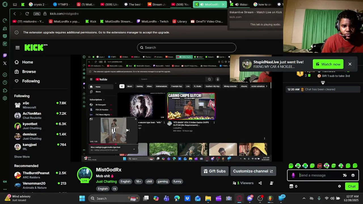Click the Kick search box
Screen dimensions: 363x204
[x=187, y=48]
